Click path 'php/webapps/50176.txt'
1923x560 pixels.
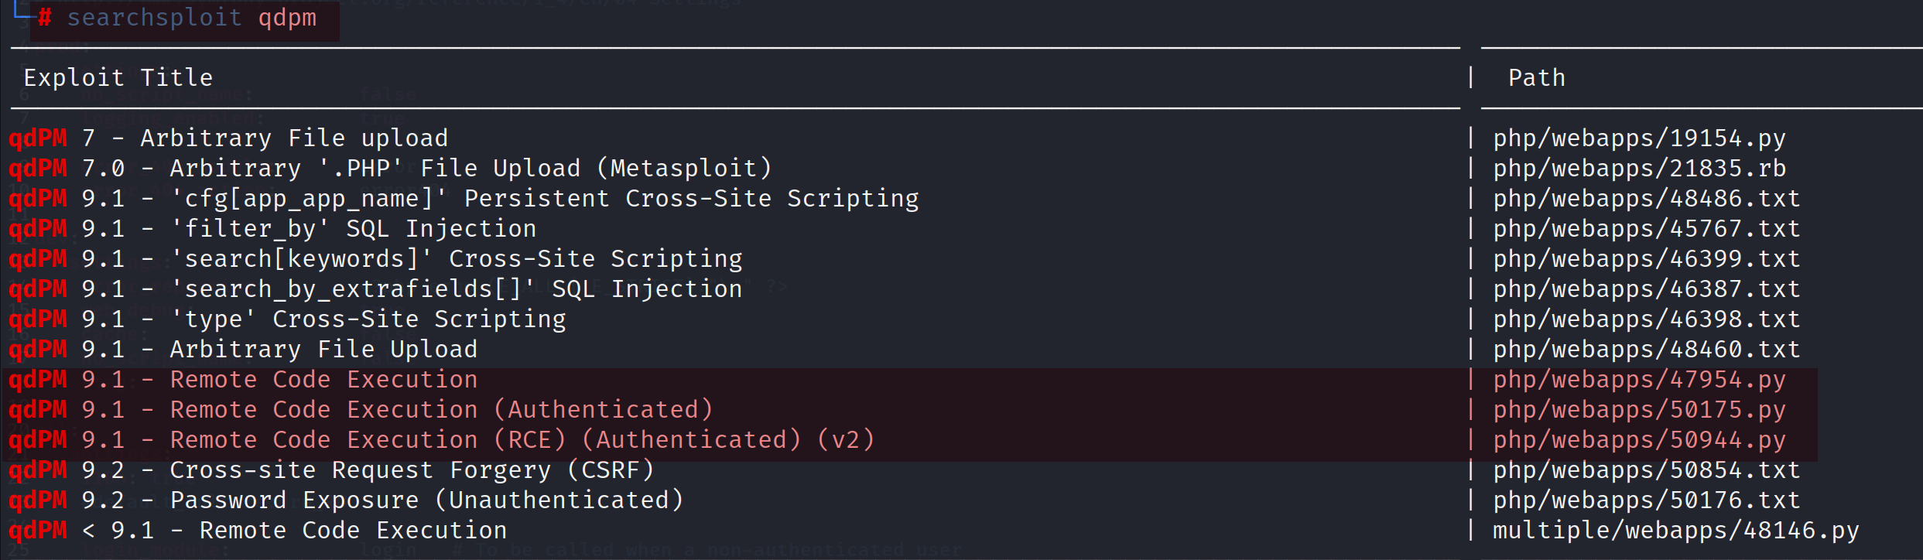(1647, 500)
